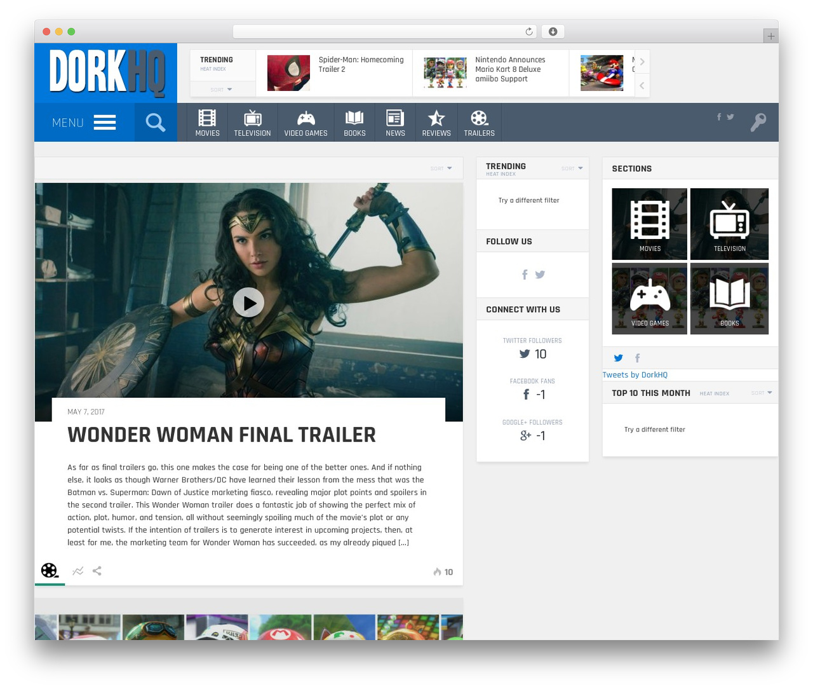Open the Trailers film reel icon

[x=479, y=123]
